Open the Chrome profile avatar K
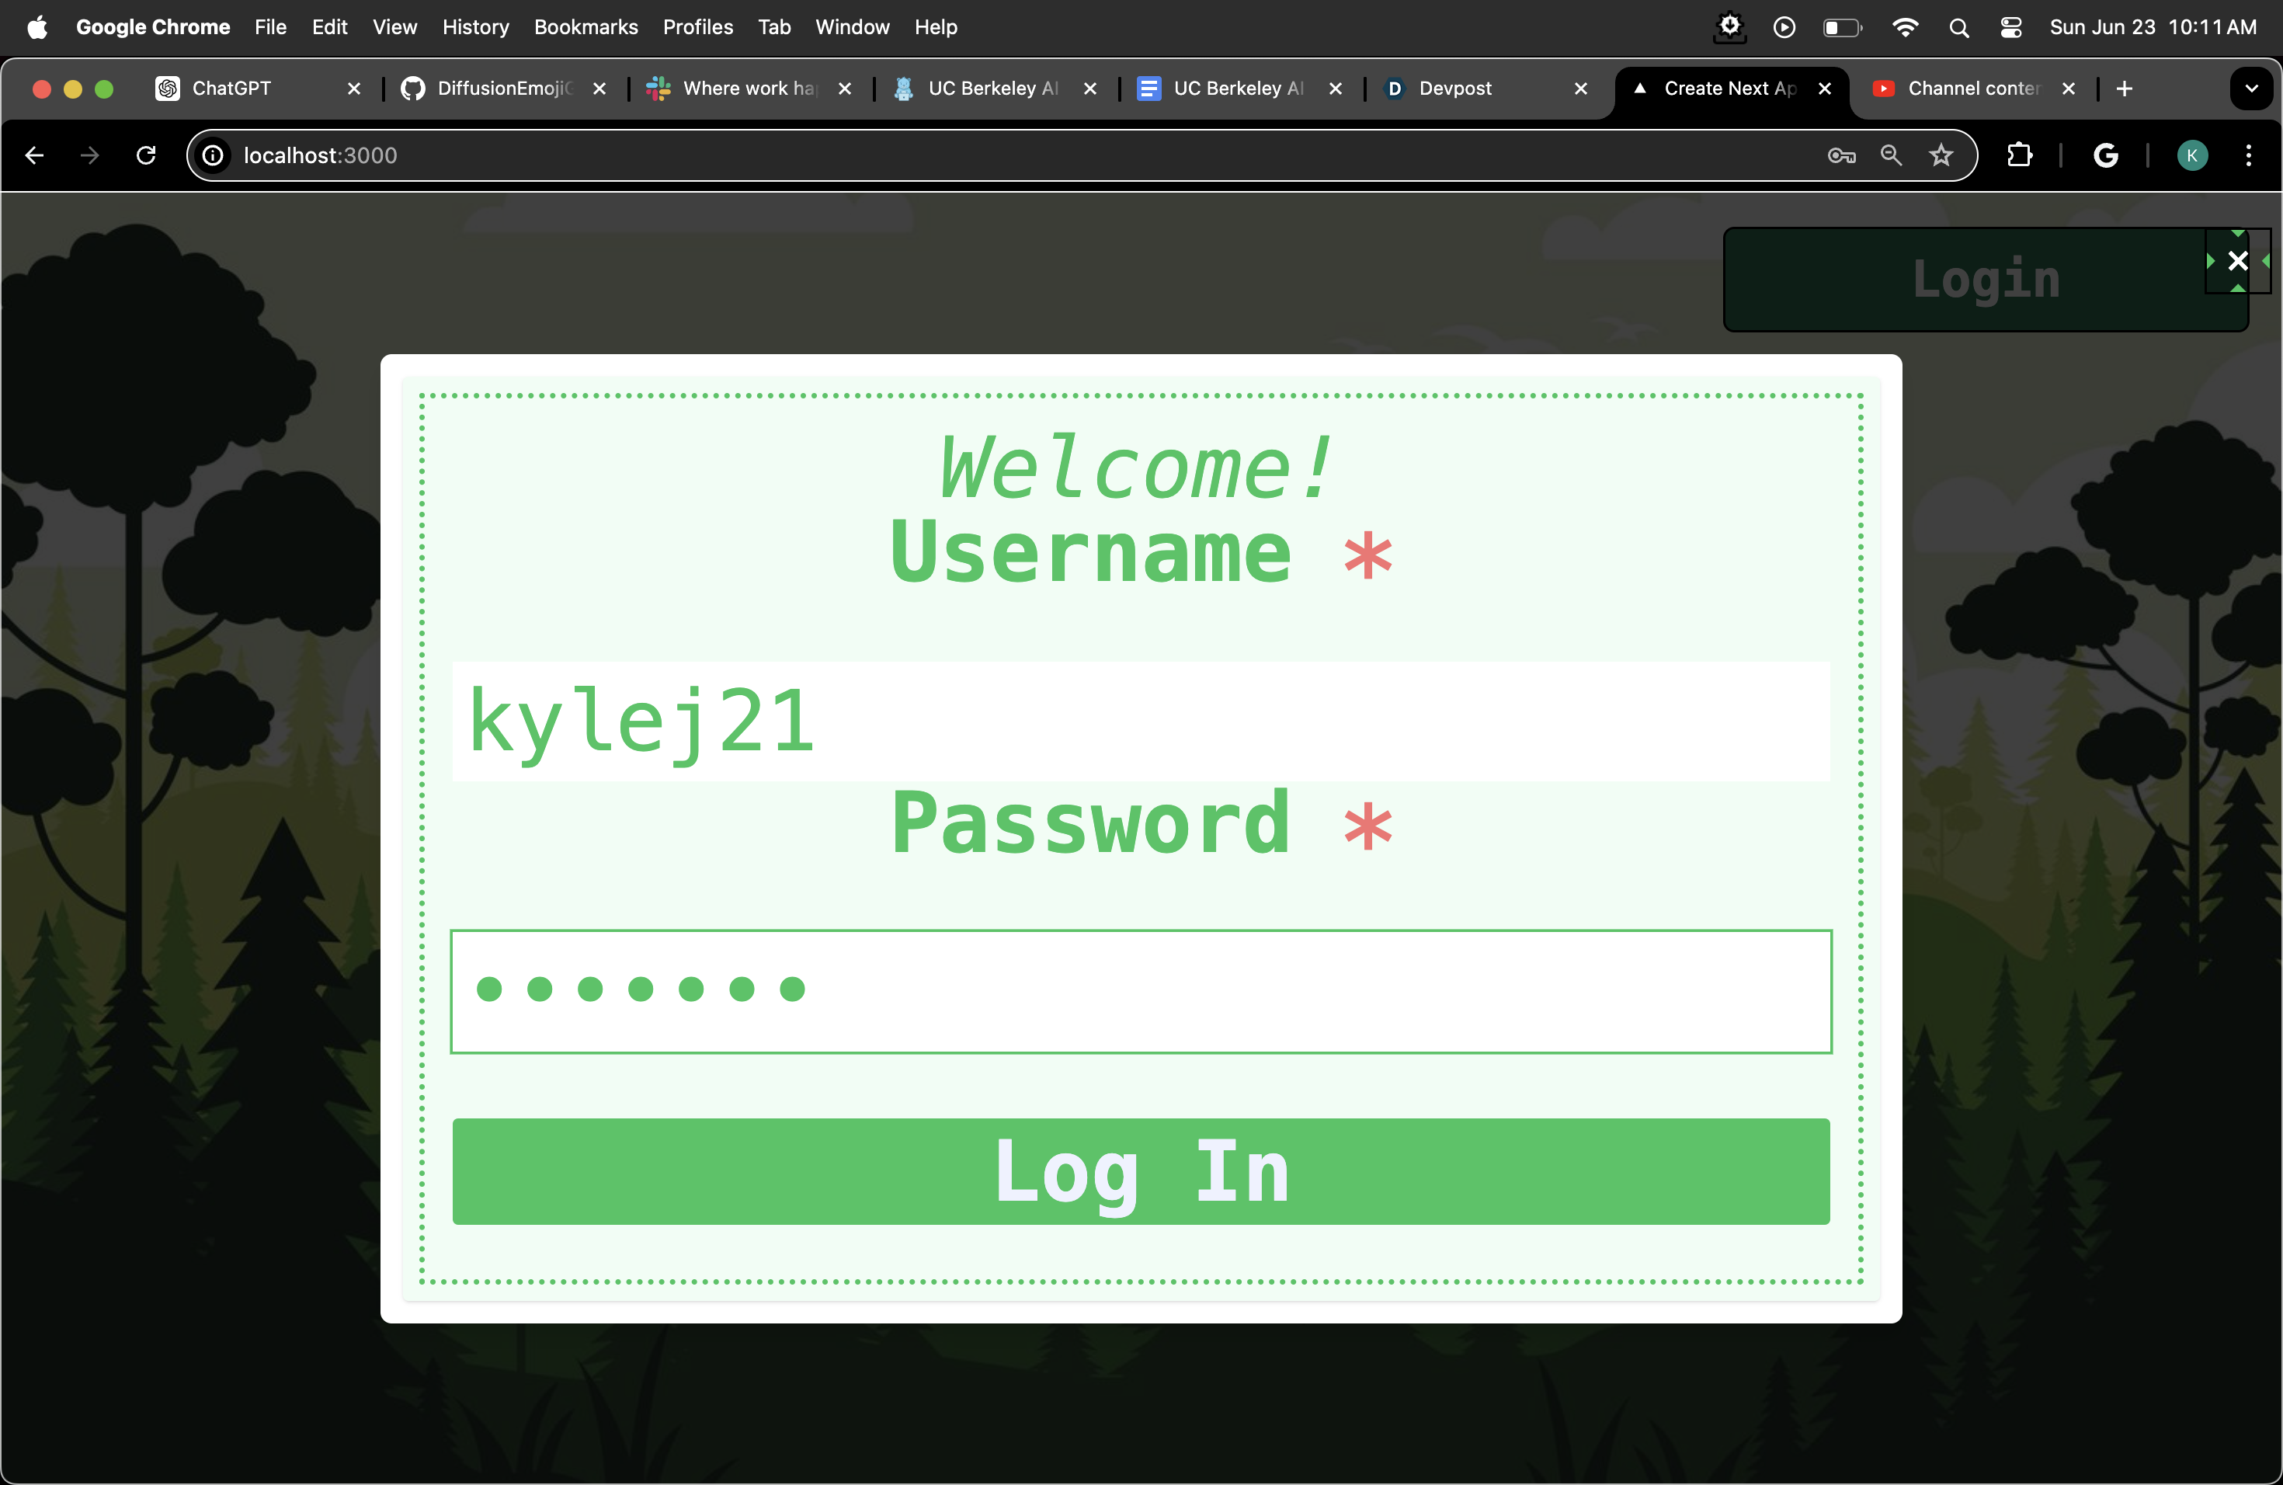 click(2192, 155)
